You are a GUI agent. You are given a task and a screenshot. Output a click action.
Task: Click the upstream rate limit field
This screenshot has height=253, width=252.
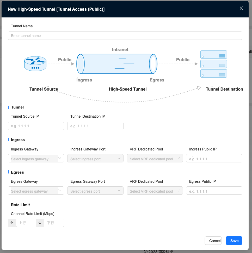26,223
